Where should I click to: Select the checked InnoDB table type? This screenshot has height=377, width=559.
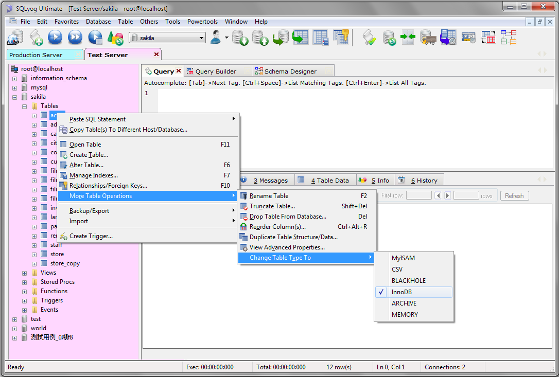pyautogui.click(x=401, y=292)
